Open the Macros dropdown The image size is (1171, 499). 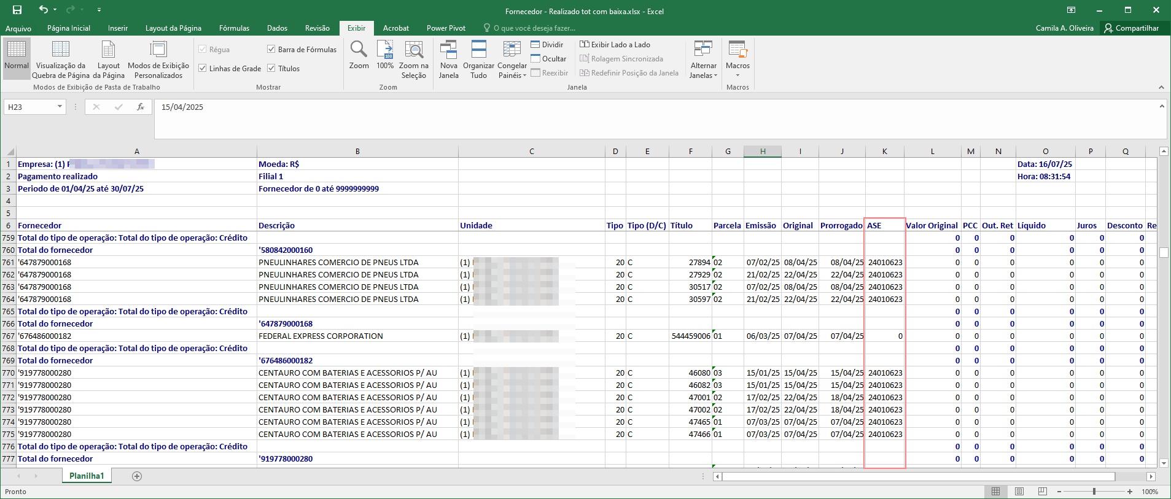click(737, 58)
